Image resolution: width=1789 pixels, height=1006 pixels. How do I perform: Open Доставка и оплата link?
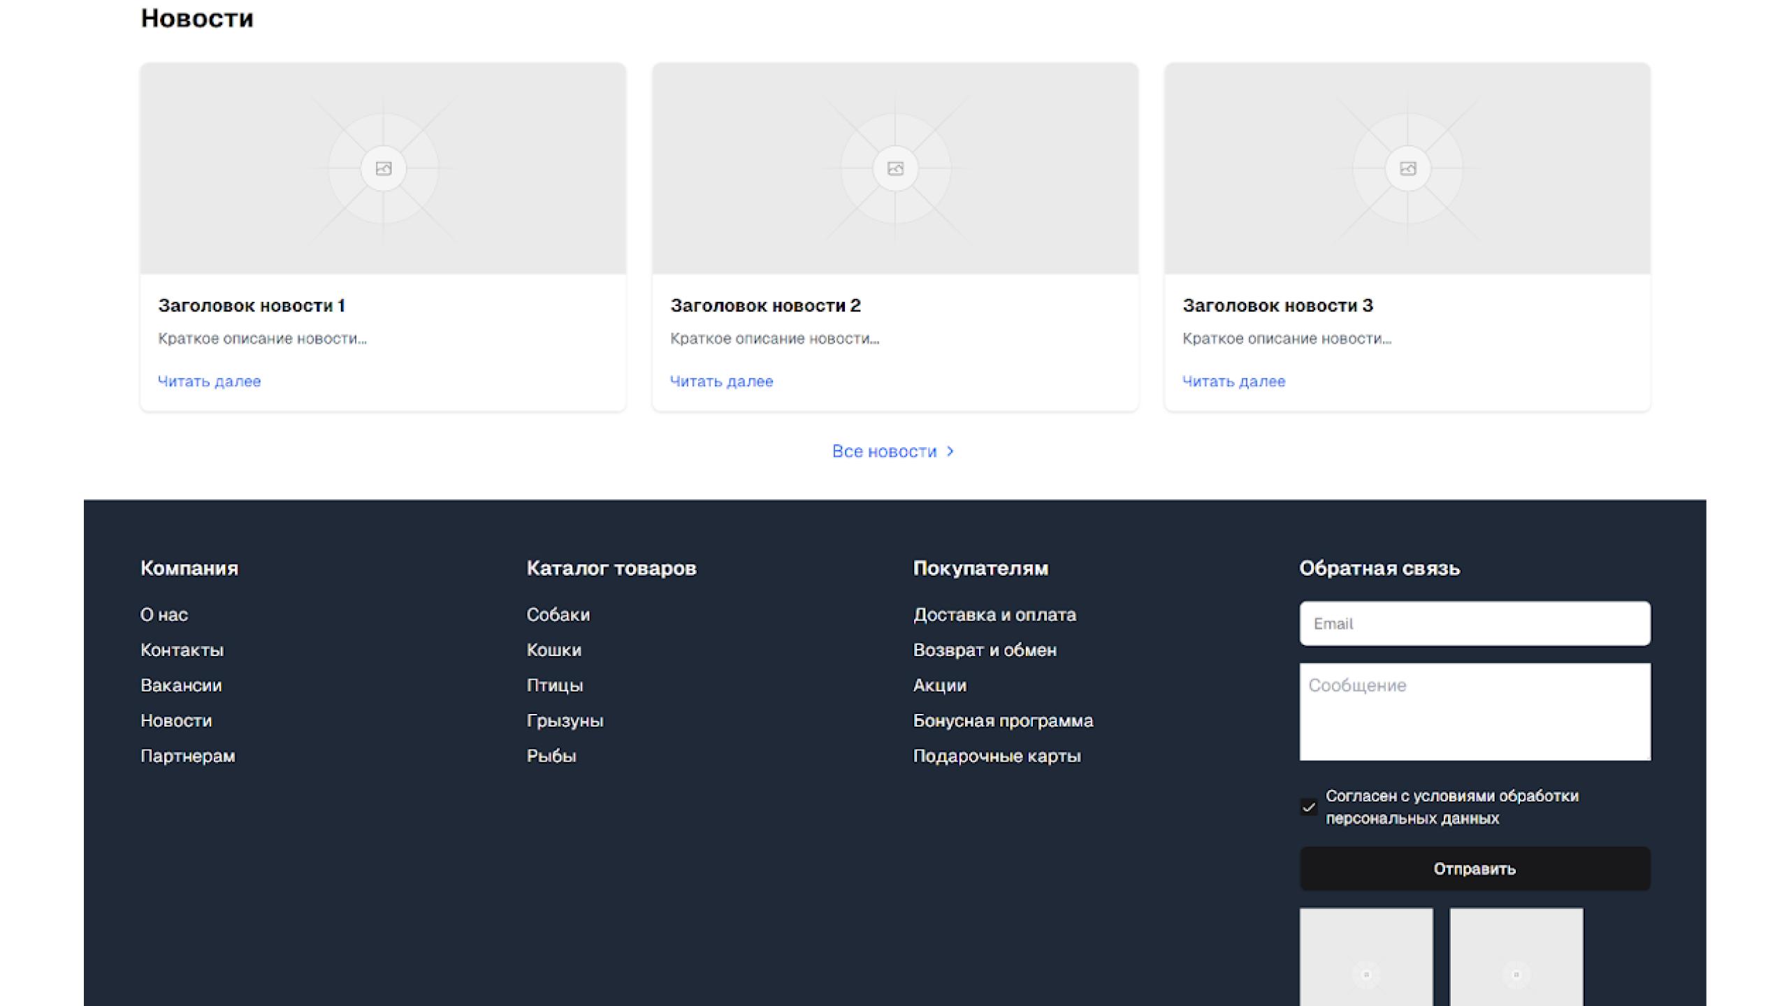(x=994, y=615)
